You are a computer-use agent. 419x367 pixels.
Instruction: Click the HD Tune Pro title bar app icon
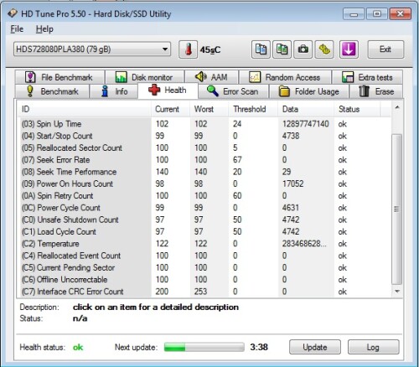coord(13,13)
